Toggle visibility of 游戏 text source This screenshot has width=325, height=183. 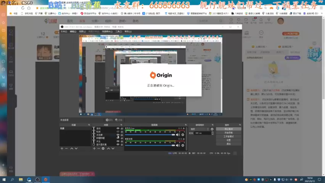[118, 129]
